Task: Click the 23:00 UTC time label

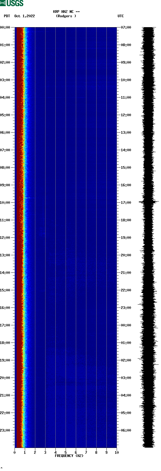Action: point(126,308)
